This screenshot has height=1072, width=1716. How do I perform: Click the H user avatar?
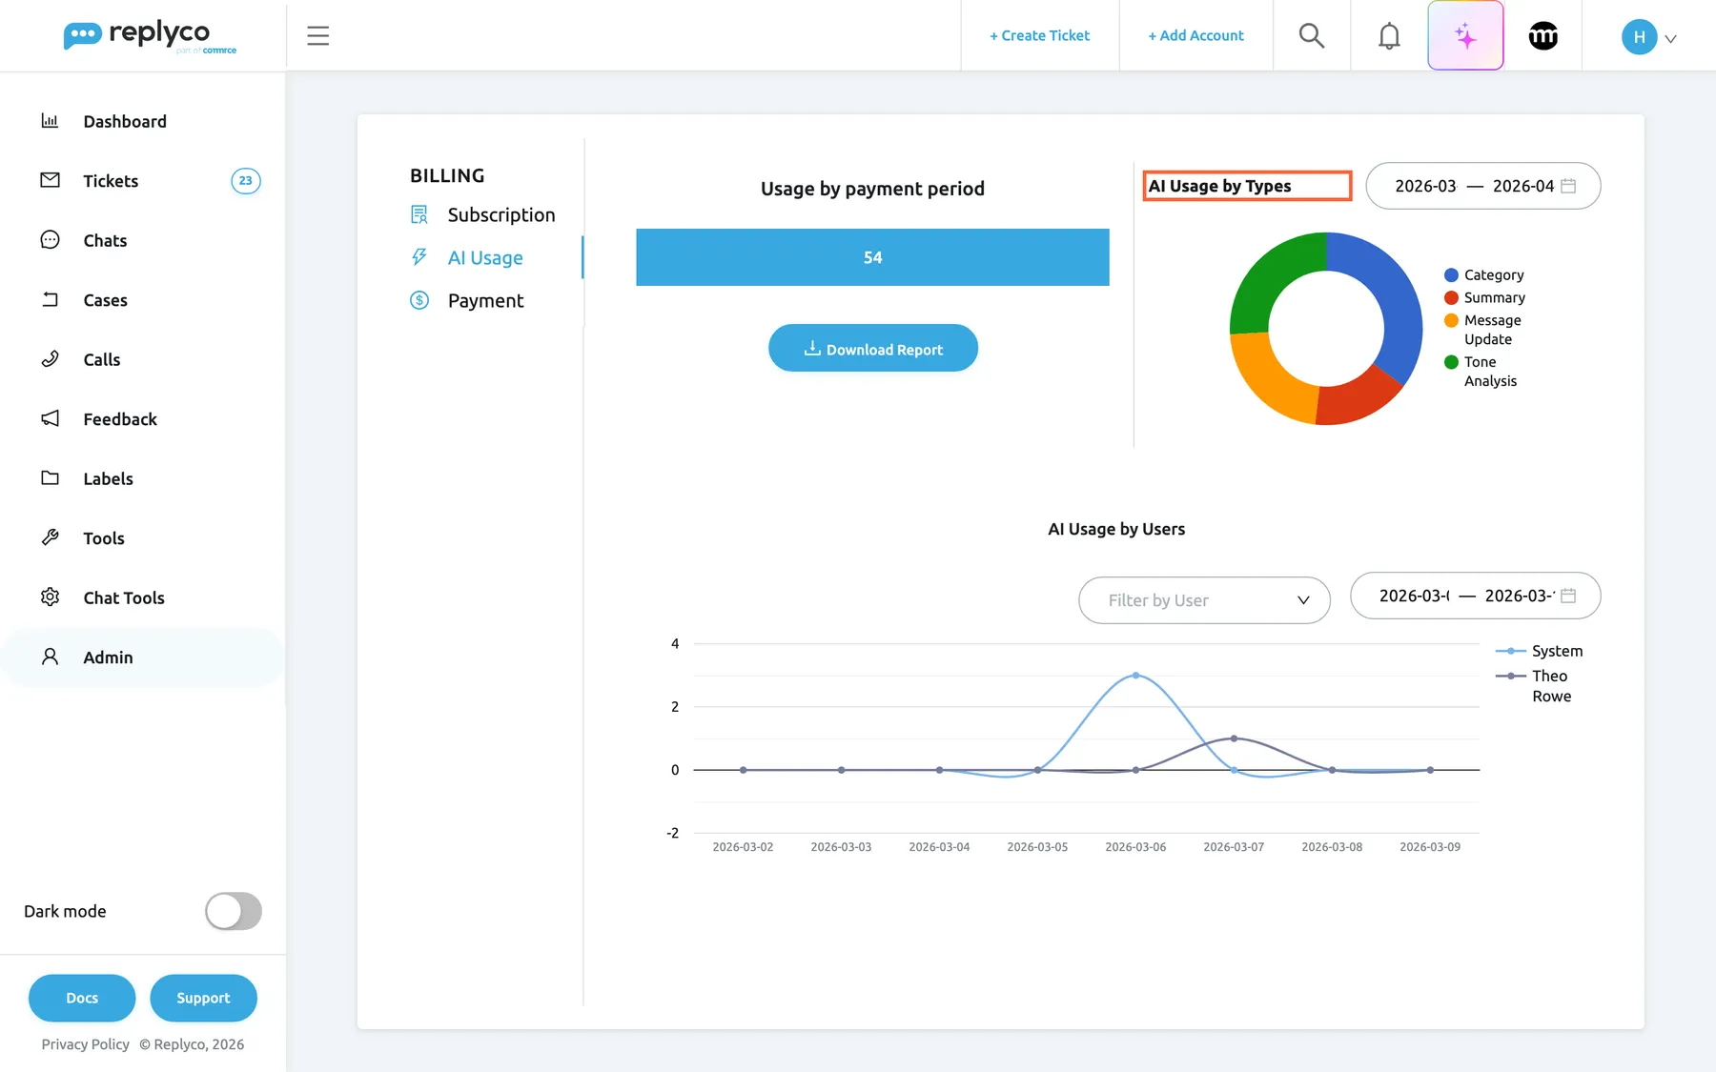tap(1639, 37)
